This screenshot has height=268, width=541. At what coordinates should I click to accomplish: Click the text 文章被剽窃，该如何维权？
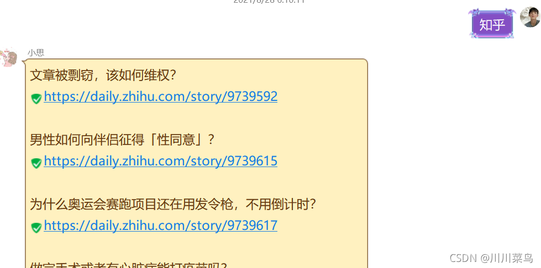click(103, 76)
